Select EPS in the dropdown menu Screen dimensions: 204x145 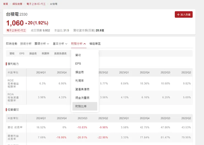tap(85, 64)
